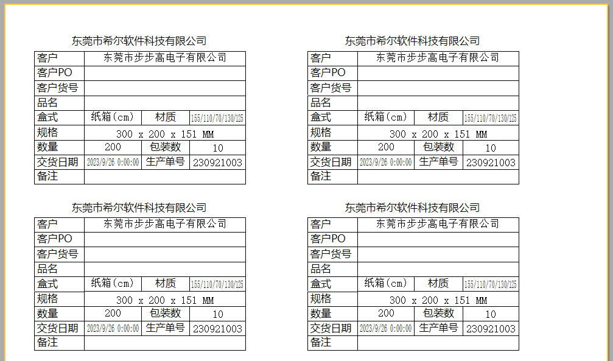The width and height of the screenshot is (613, 361).
Task: Click 备注 in the bottom-right label
Action: 321,342
